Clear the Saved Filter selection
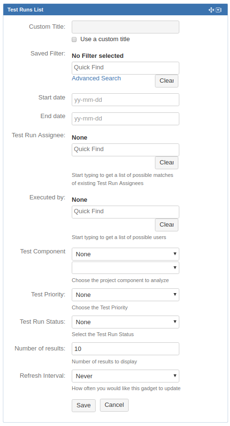 [167, 81]
